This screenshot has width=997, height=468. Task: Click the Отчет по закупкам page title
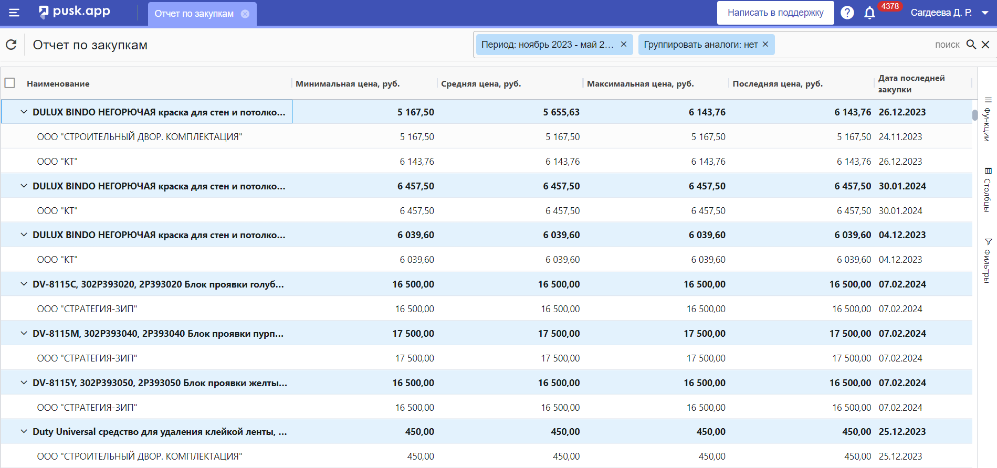90,45
